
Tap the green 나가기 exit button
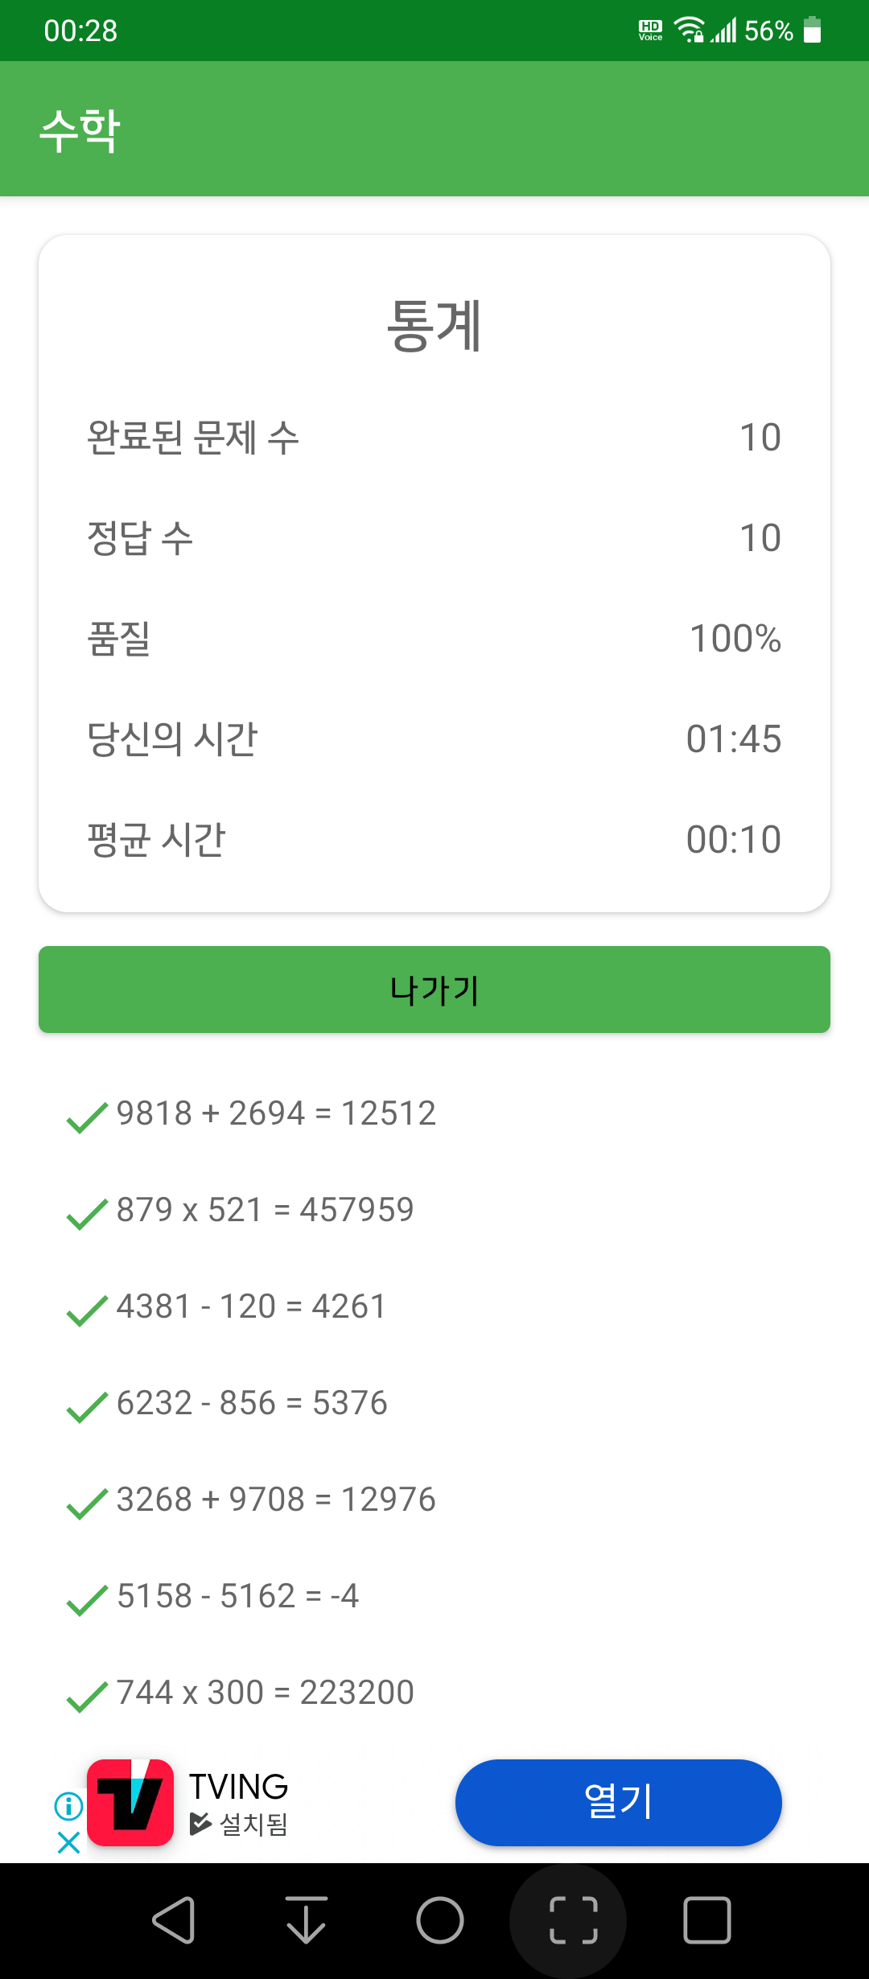[434, 989]
